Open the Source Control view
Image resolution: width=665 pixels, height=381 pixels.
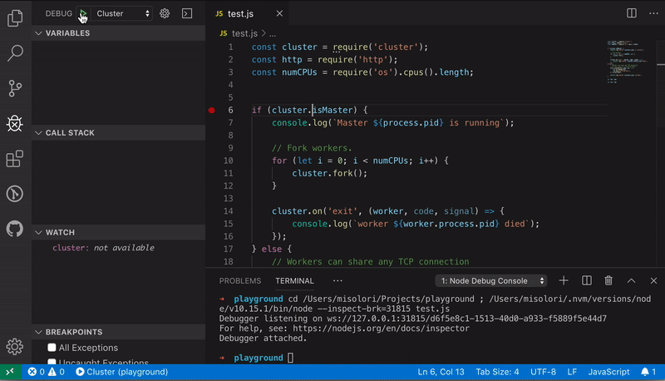[15, 88]
